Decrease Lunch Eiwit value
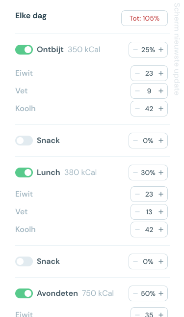The height and width of the screenshot is (317, 184). [x=137, y=194]
